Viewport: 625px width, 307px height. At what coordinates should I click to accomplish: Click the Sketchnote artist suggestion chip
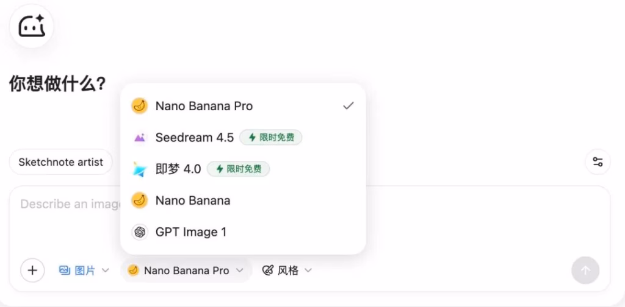(60, 162)
